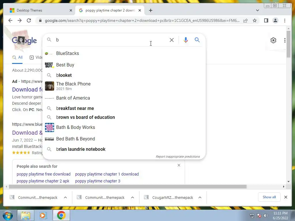Click the Google doodle logo
Screen dimensions: 295x221
[x=24, y=40]
